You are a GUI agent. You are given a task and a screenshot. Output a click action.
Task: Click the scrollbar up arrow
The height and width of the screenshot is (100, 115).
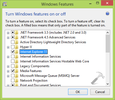tap(108, 33)
